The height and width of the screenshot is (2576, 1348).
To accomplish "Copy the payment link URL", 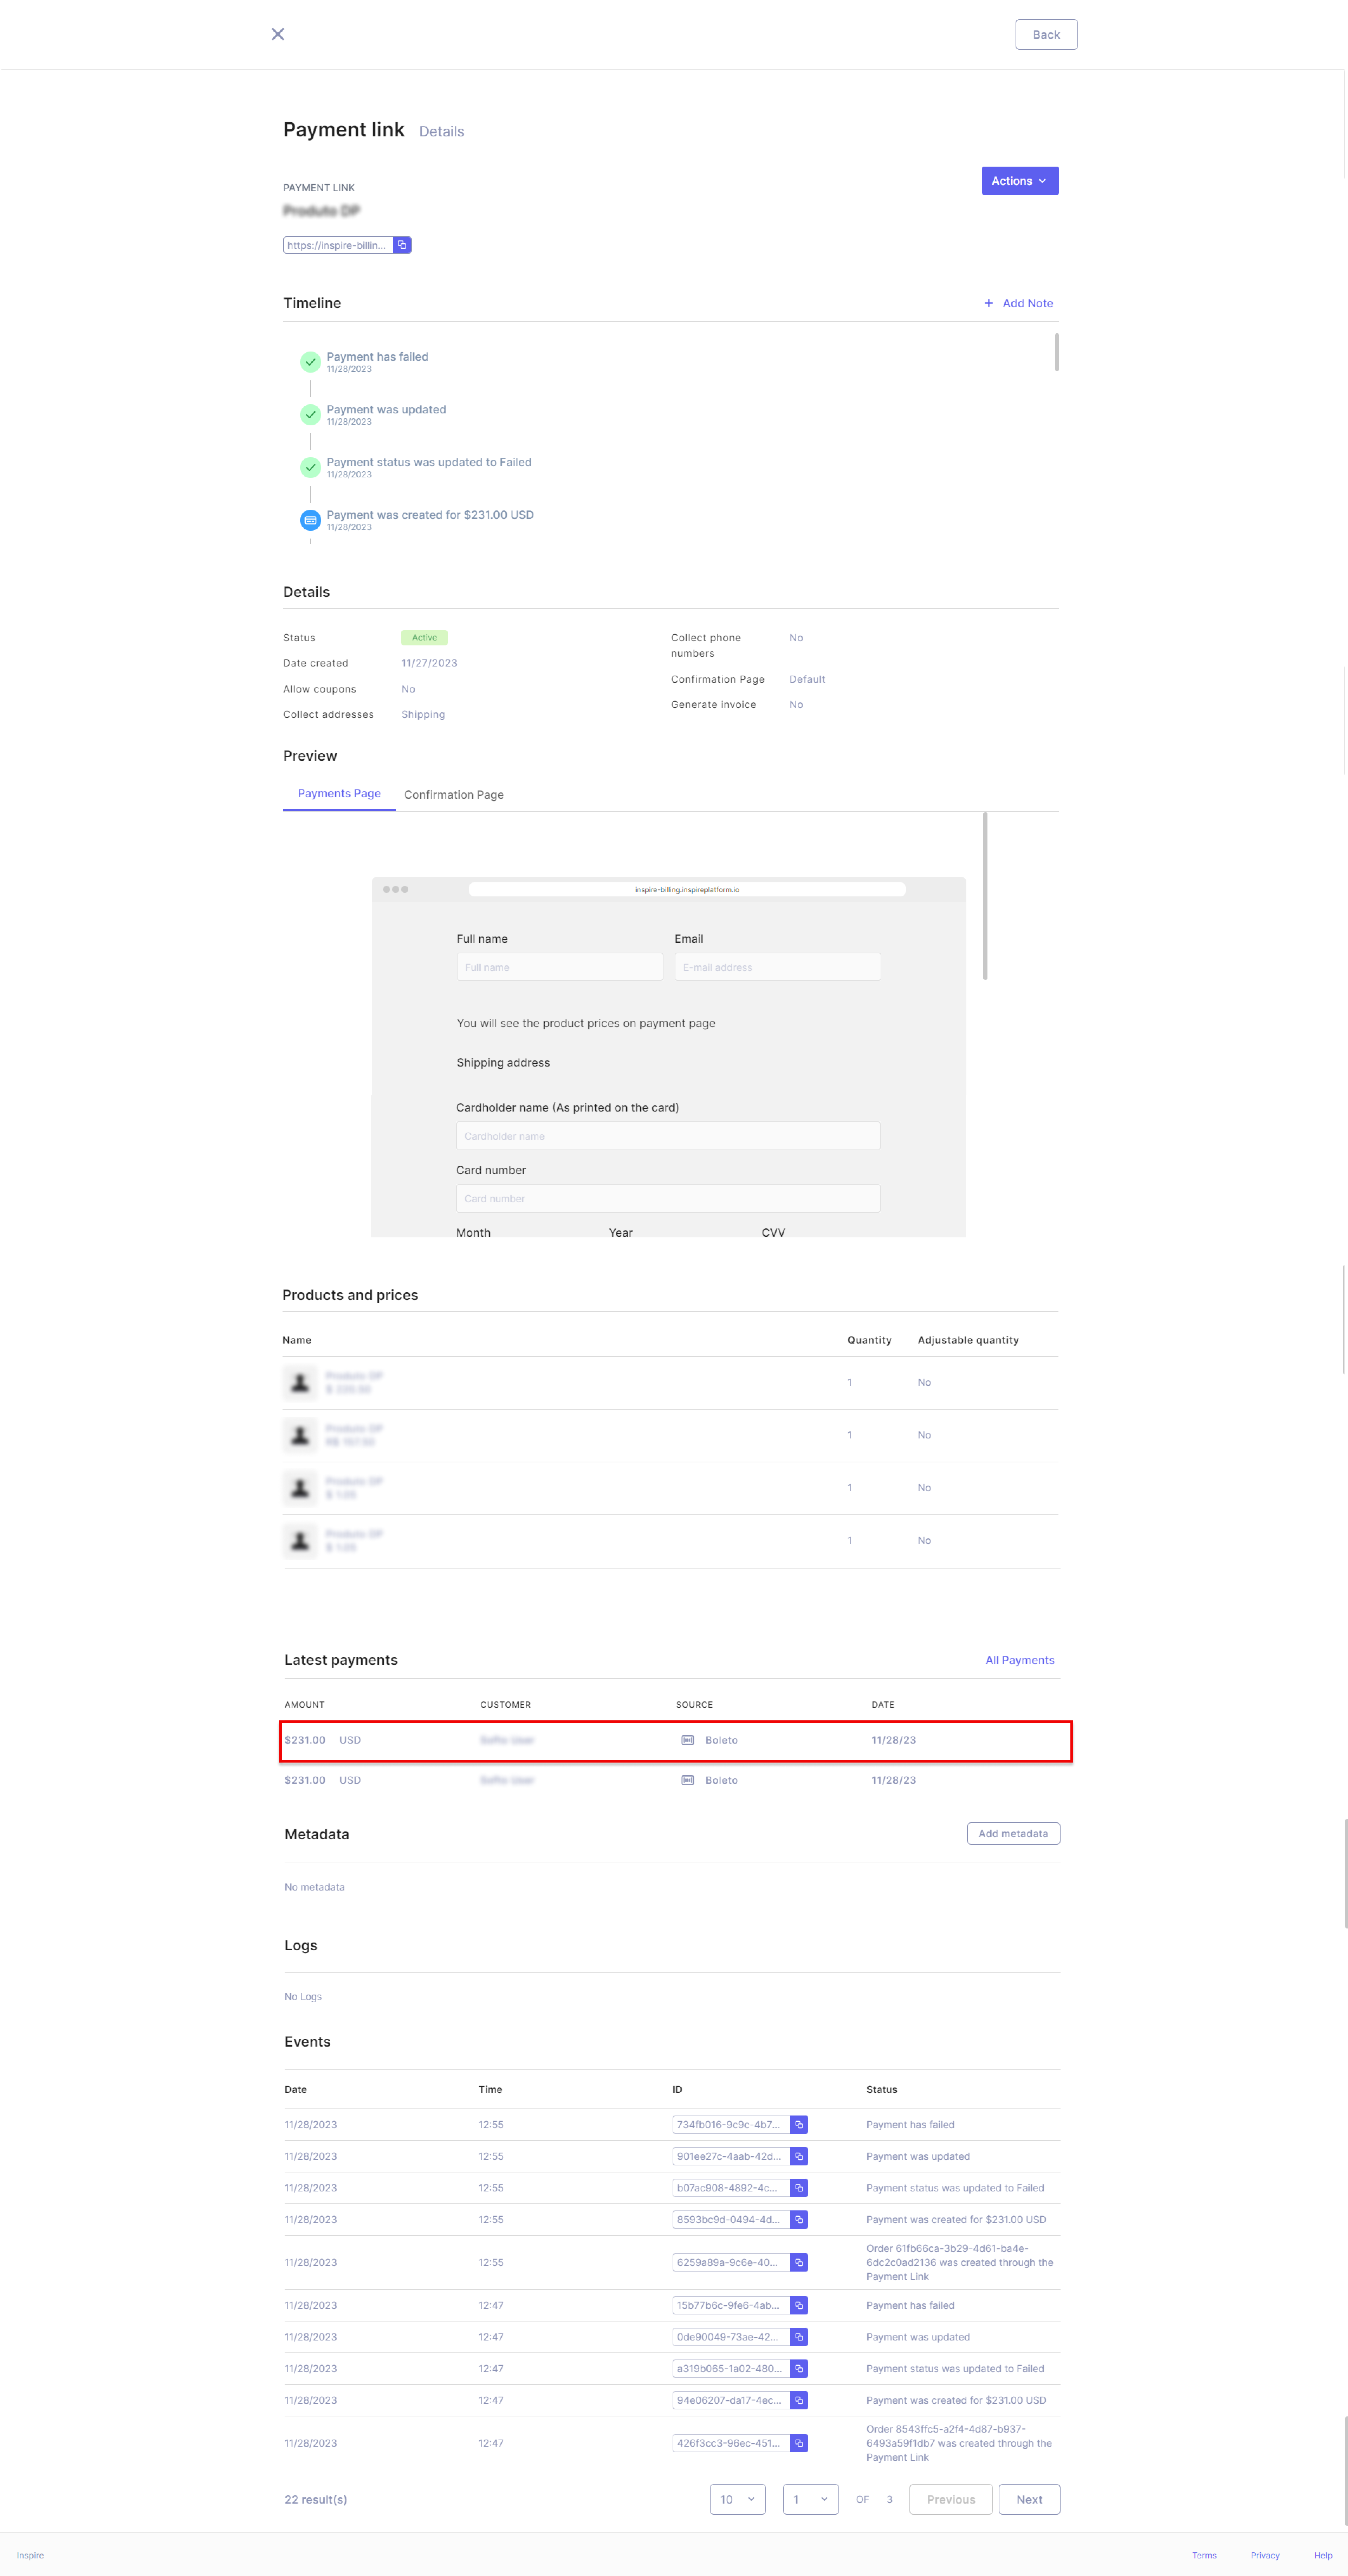I will click(x=402, y=245).
